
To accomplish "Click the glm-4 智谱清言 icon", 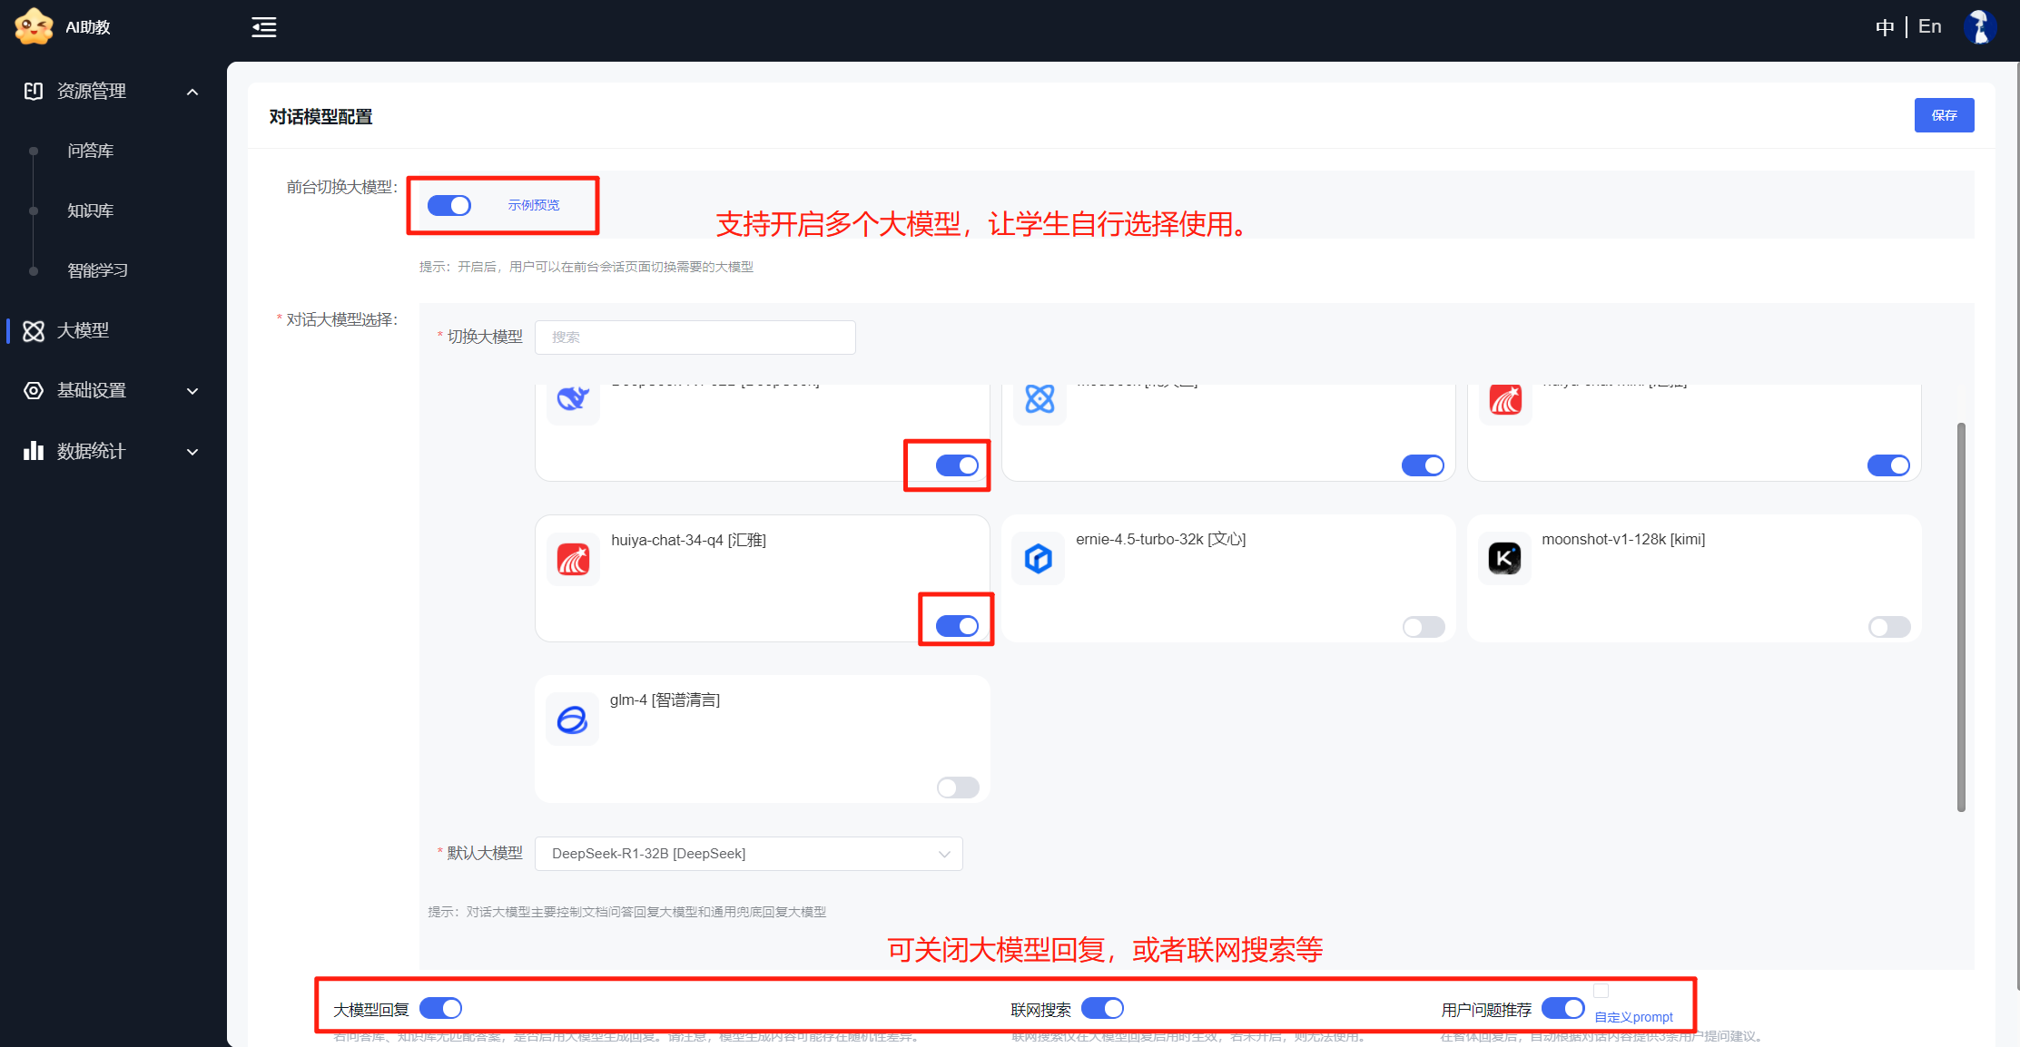I will tap(572, 719).
